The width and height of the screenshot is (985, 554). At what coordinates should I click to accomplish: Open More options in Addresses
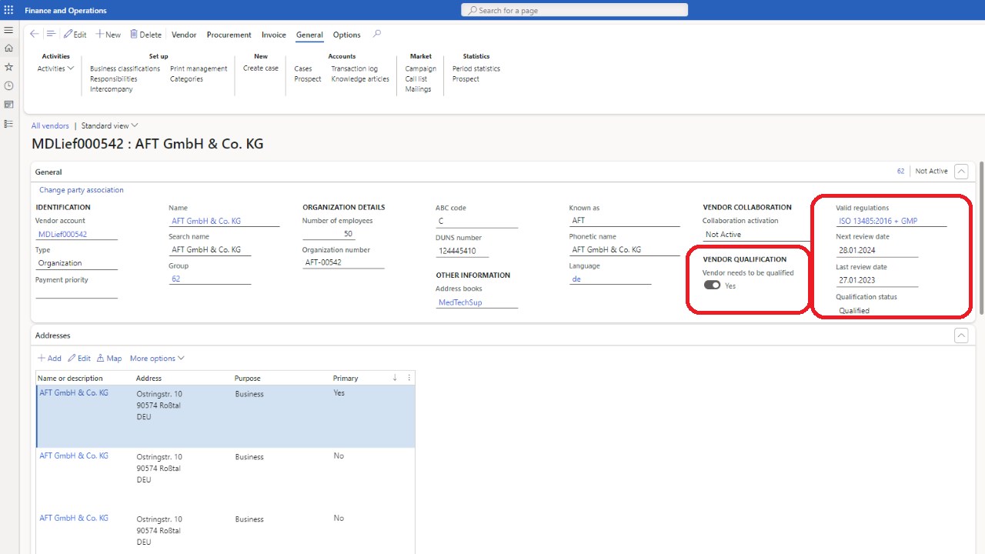[x=157, y=358]
